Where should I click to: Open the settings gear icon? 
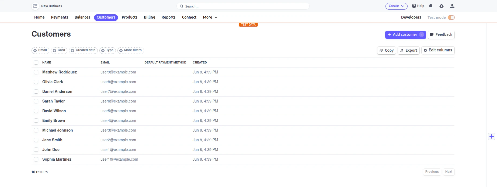tap(442, 6)
